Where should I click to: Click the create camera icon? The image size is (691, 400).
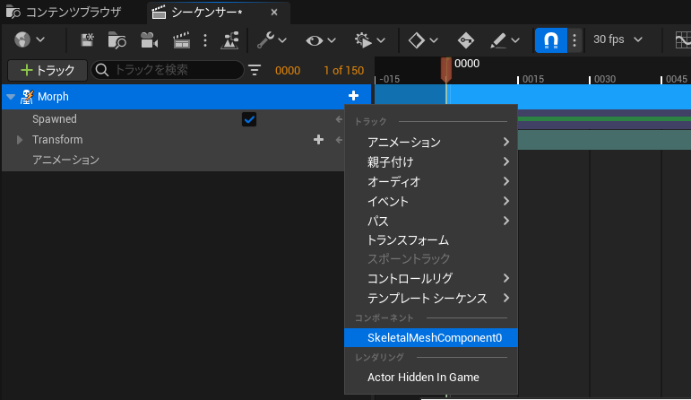150,40
